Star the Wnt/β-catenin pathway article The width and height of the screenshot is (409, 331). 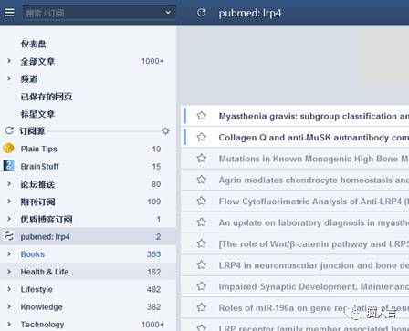point(201,243)
